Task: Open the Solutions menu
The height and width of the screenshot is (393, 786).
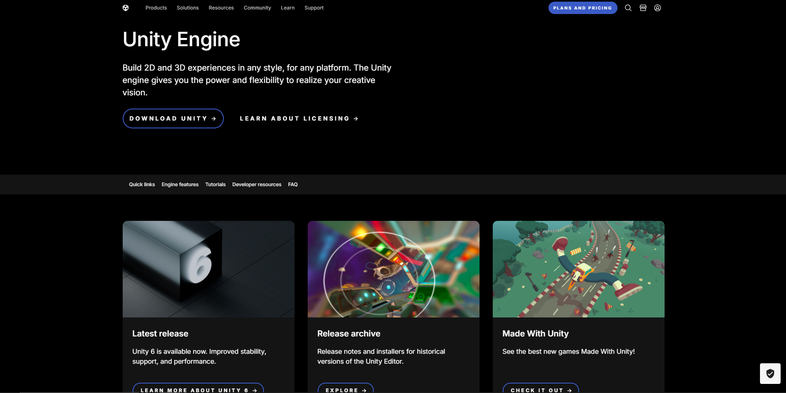Action: pyautogui.click(x=188, y=8)
